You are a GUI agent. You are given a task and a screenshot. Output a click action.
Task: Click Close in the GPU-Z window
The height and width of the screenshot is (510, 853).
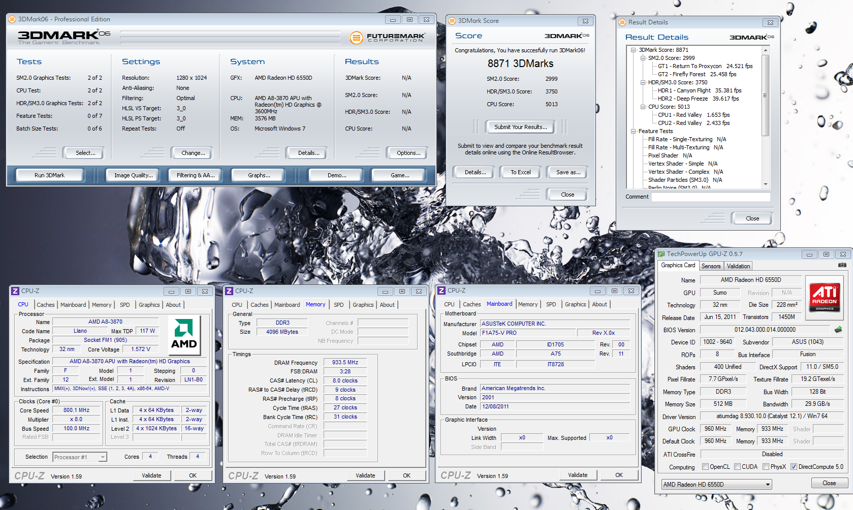(x=829, y=483)
